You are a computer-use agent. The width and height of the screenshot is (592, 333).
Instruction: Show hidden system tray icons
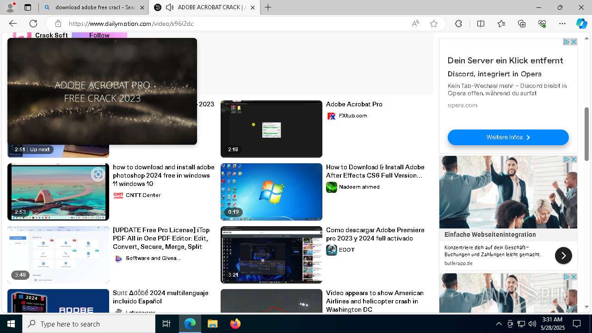coord(499,324)
